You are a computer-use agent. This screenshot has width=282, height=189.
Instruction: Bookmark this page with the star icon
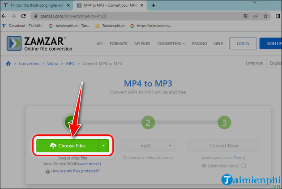pyautogui.click(x=265, y=16)
